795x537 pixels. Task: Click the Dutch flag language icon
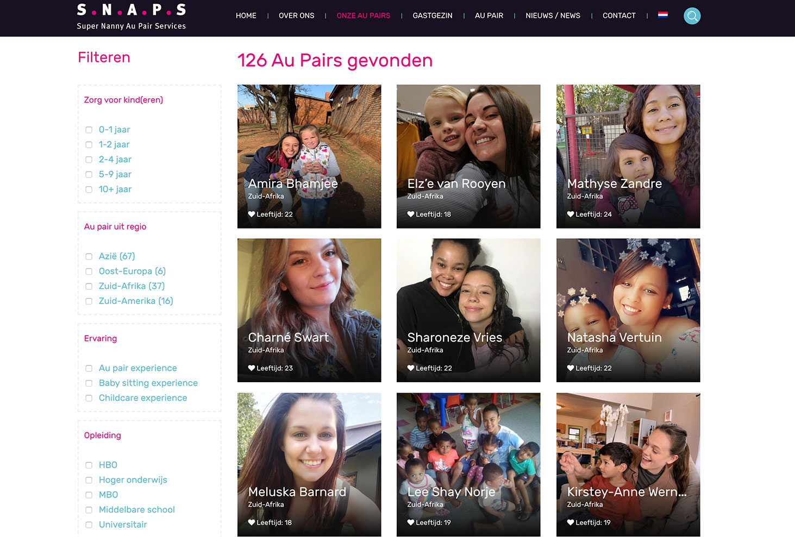[662, 15]
